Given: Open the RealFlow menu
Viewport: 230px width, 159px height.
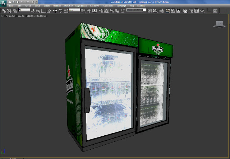Looking at the screenshot, I should pyautogui.click(x=141, y=6).
